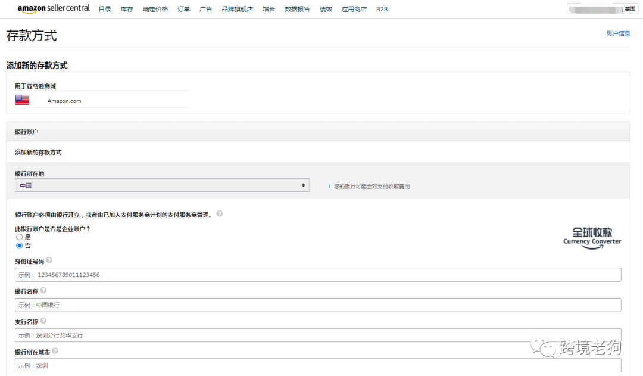
Task: Click the US flag icon next to Amazon.com
Action: pyautogui.click(x=22, y=100)
